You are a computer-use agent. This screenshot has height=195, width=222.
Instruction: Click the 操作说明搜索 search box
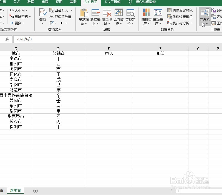pos(146,2)
